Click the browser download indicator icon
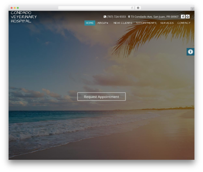Image resolution: width=203 pixels, height=172 pixels. 138,8
